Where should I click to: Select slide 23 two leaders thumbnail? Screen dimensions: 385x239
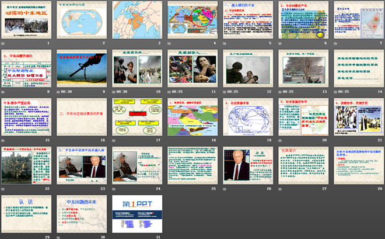(82, 165)
